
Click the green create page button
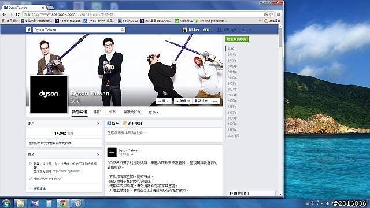[236, 39]
